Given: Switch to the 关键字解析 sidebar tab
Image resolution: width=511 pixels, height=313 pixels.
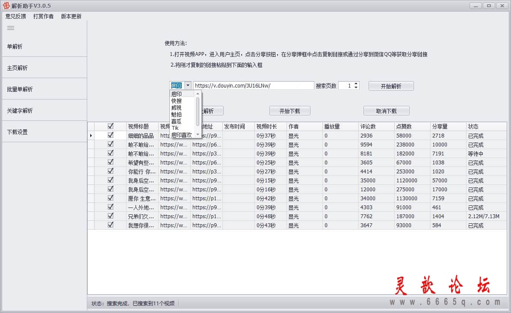Looking at the screenshot, I should click(x=44, y=111).
